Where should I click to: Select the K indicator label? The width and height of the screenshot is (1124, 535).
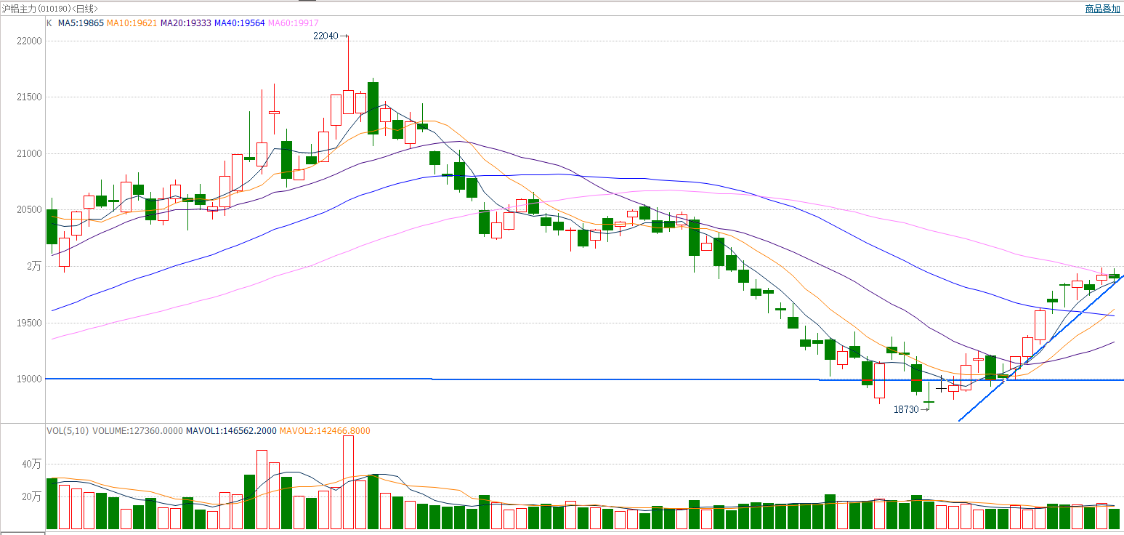(x=49, y=23)
